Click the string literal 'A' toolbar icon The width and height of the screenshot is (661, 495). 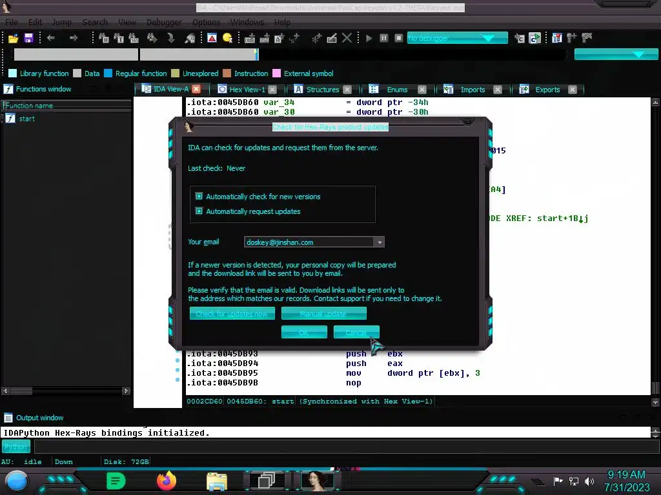[279, 38]
